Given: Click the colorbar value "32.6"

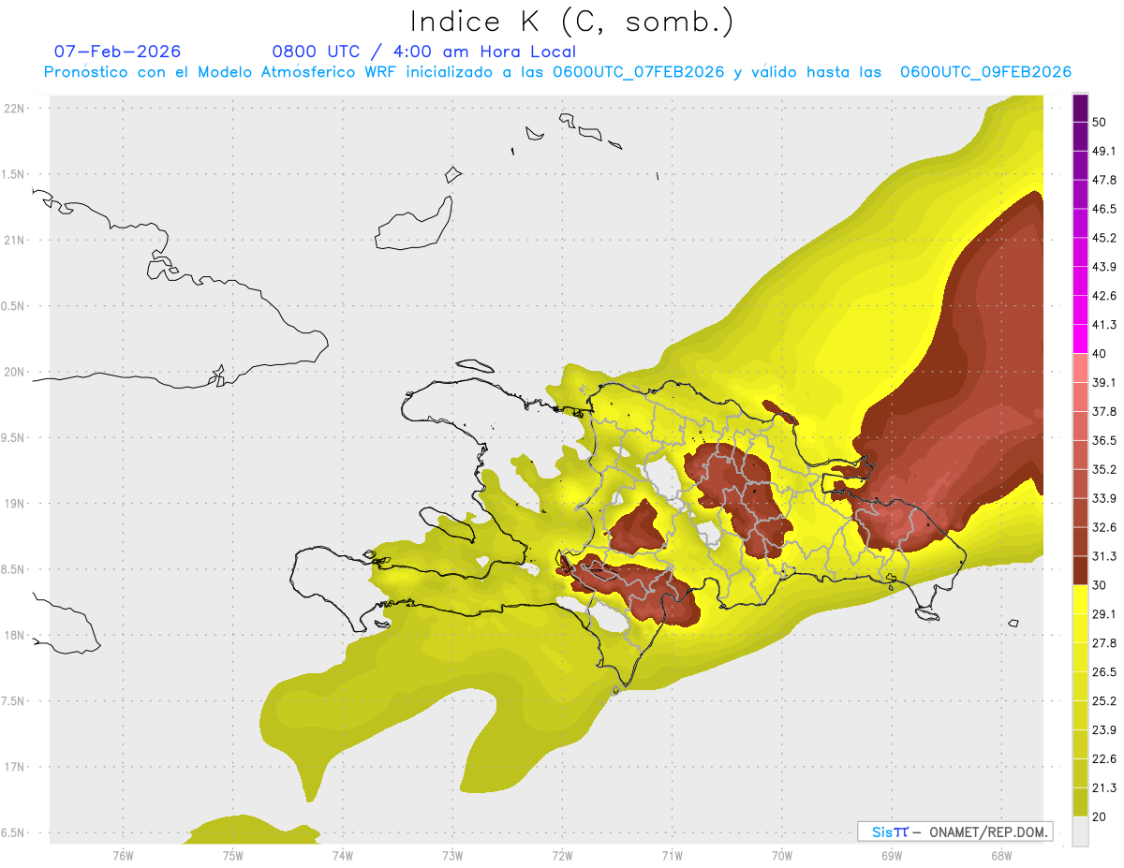Looking at the screenshot, I should pyautogui.click(x=1104, y=527).
